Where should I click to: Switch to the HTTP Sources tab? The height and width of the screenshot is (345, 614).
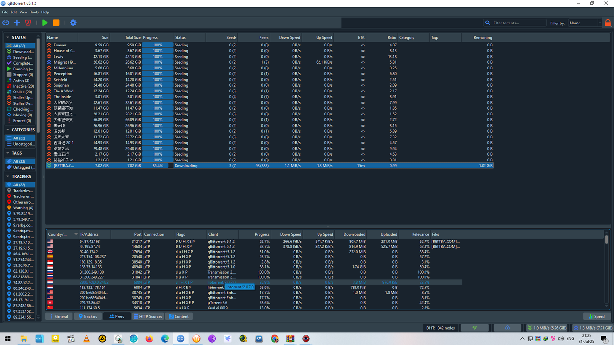pos(148,316)
